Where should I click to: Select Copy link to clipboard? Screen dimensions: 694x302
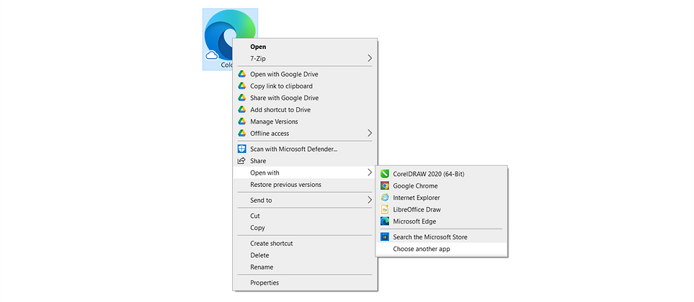305,86
